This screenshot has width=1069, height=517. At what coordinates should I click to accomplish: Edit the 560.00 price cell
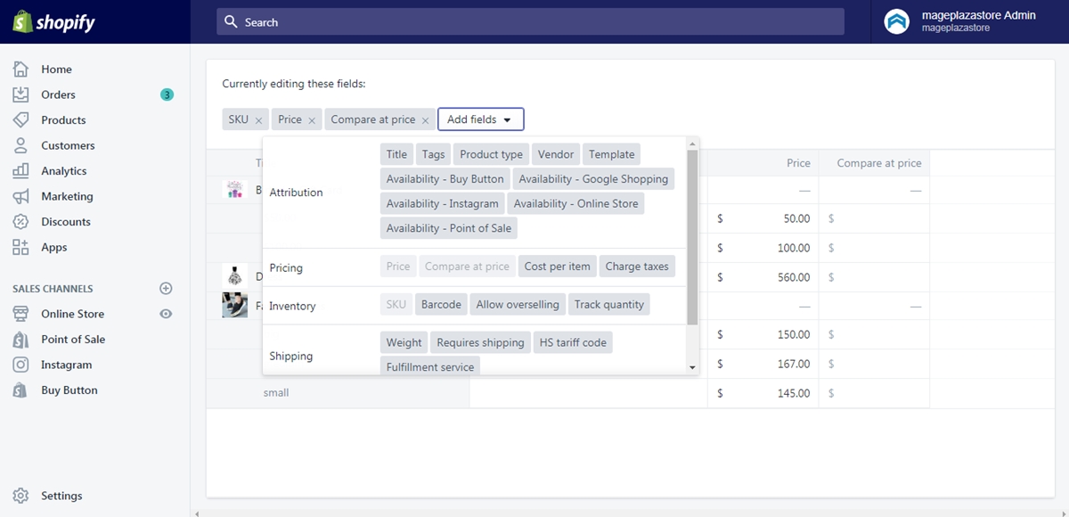click(763, 277)
